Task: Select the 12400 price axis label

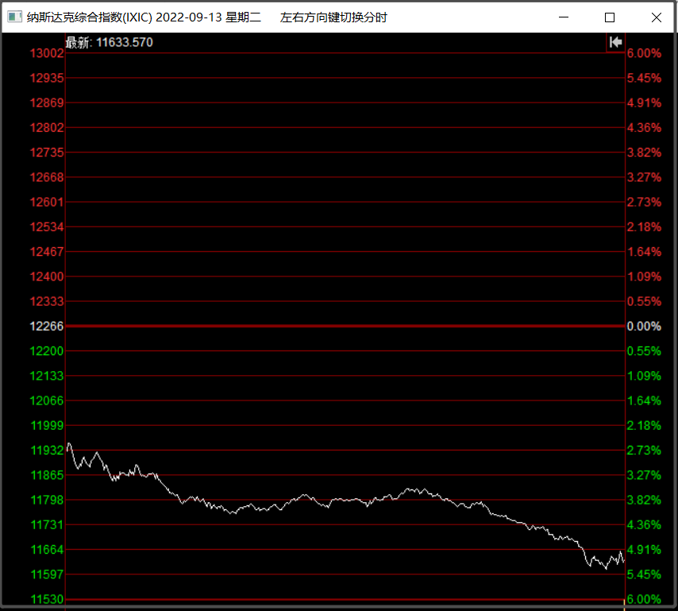Action: click(47, 276)
